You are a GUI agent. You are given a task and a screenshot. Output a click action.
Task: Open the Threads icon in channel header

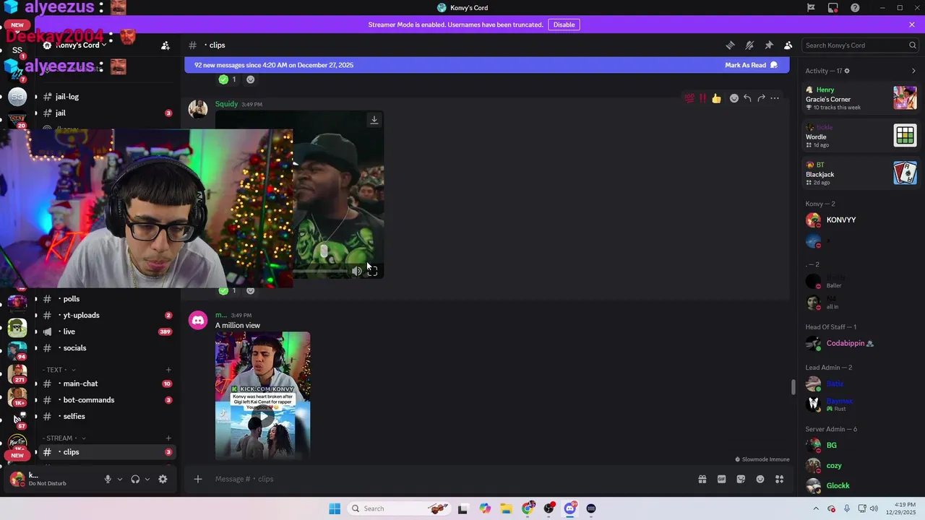[x=730, y=45]
